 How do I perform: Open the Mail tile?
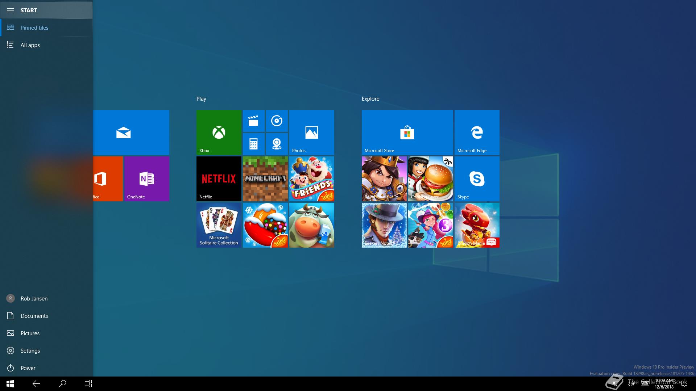[131, 133]
